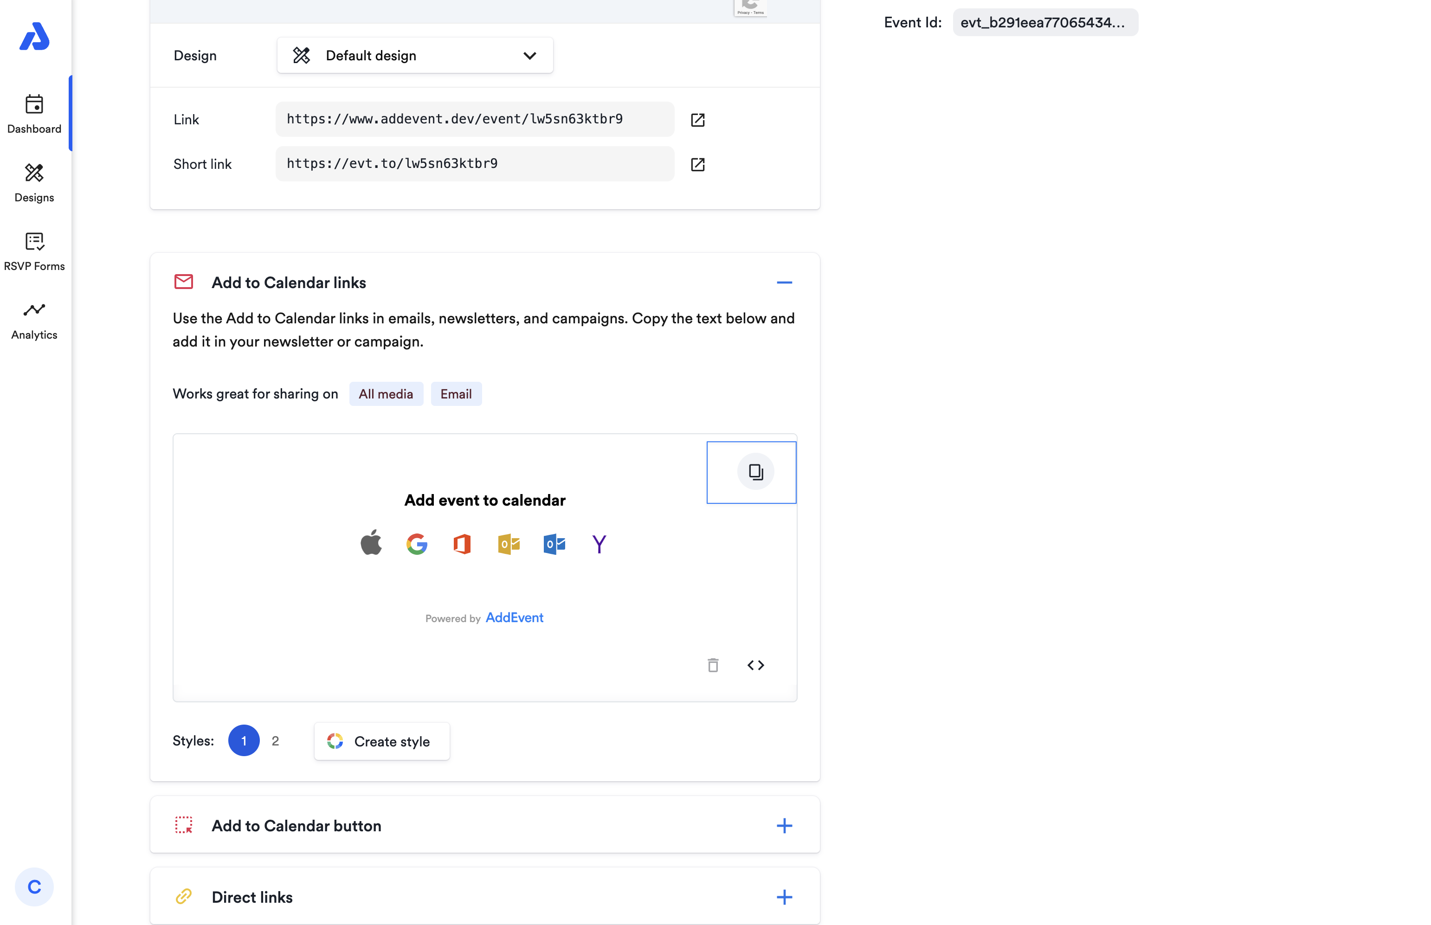
Task: Open the embed code brackets icon
Action: 755,665
